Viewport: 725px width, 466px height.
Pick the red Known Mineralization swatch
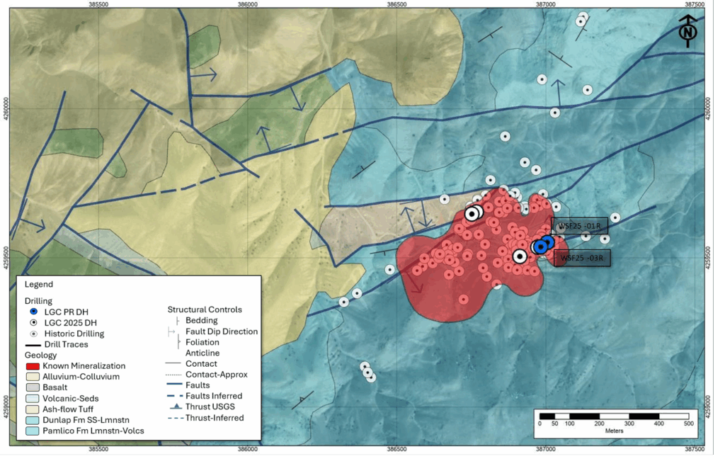point(34,366)
